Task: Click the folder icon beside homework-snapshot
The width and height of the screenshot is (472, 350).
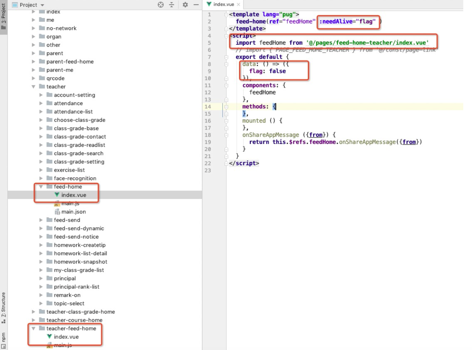Action: point(49,261)
